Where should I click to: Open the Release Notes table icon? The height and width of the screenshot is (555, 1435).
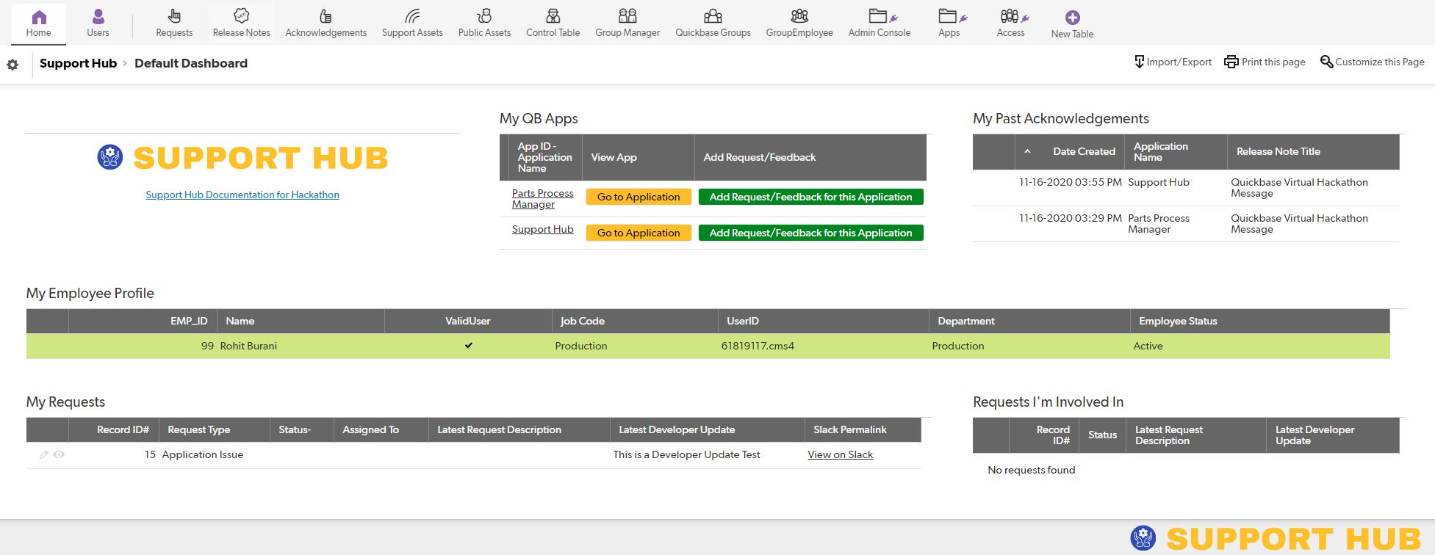[241, 15]
